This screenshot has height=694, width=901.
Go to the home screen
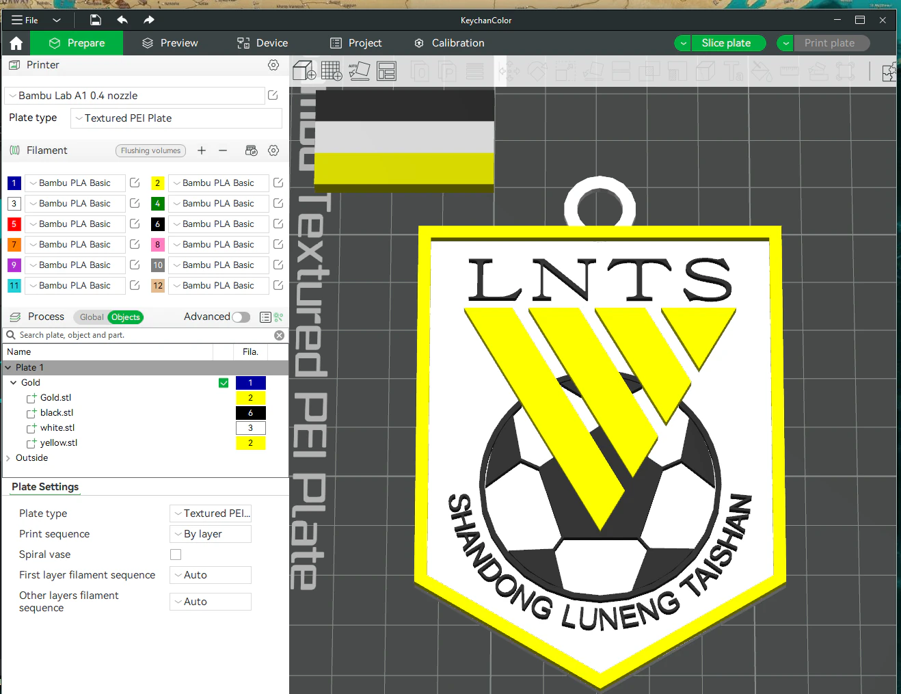tap(15, 42)
